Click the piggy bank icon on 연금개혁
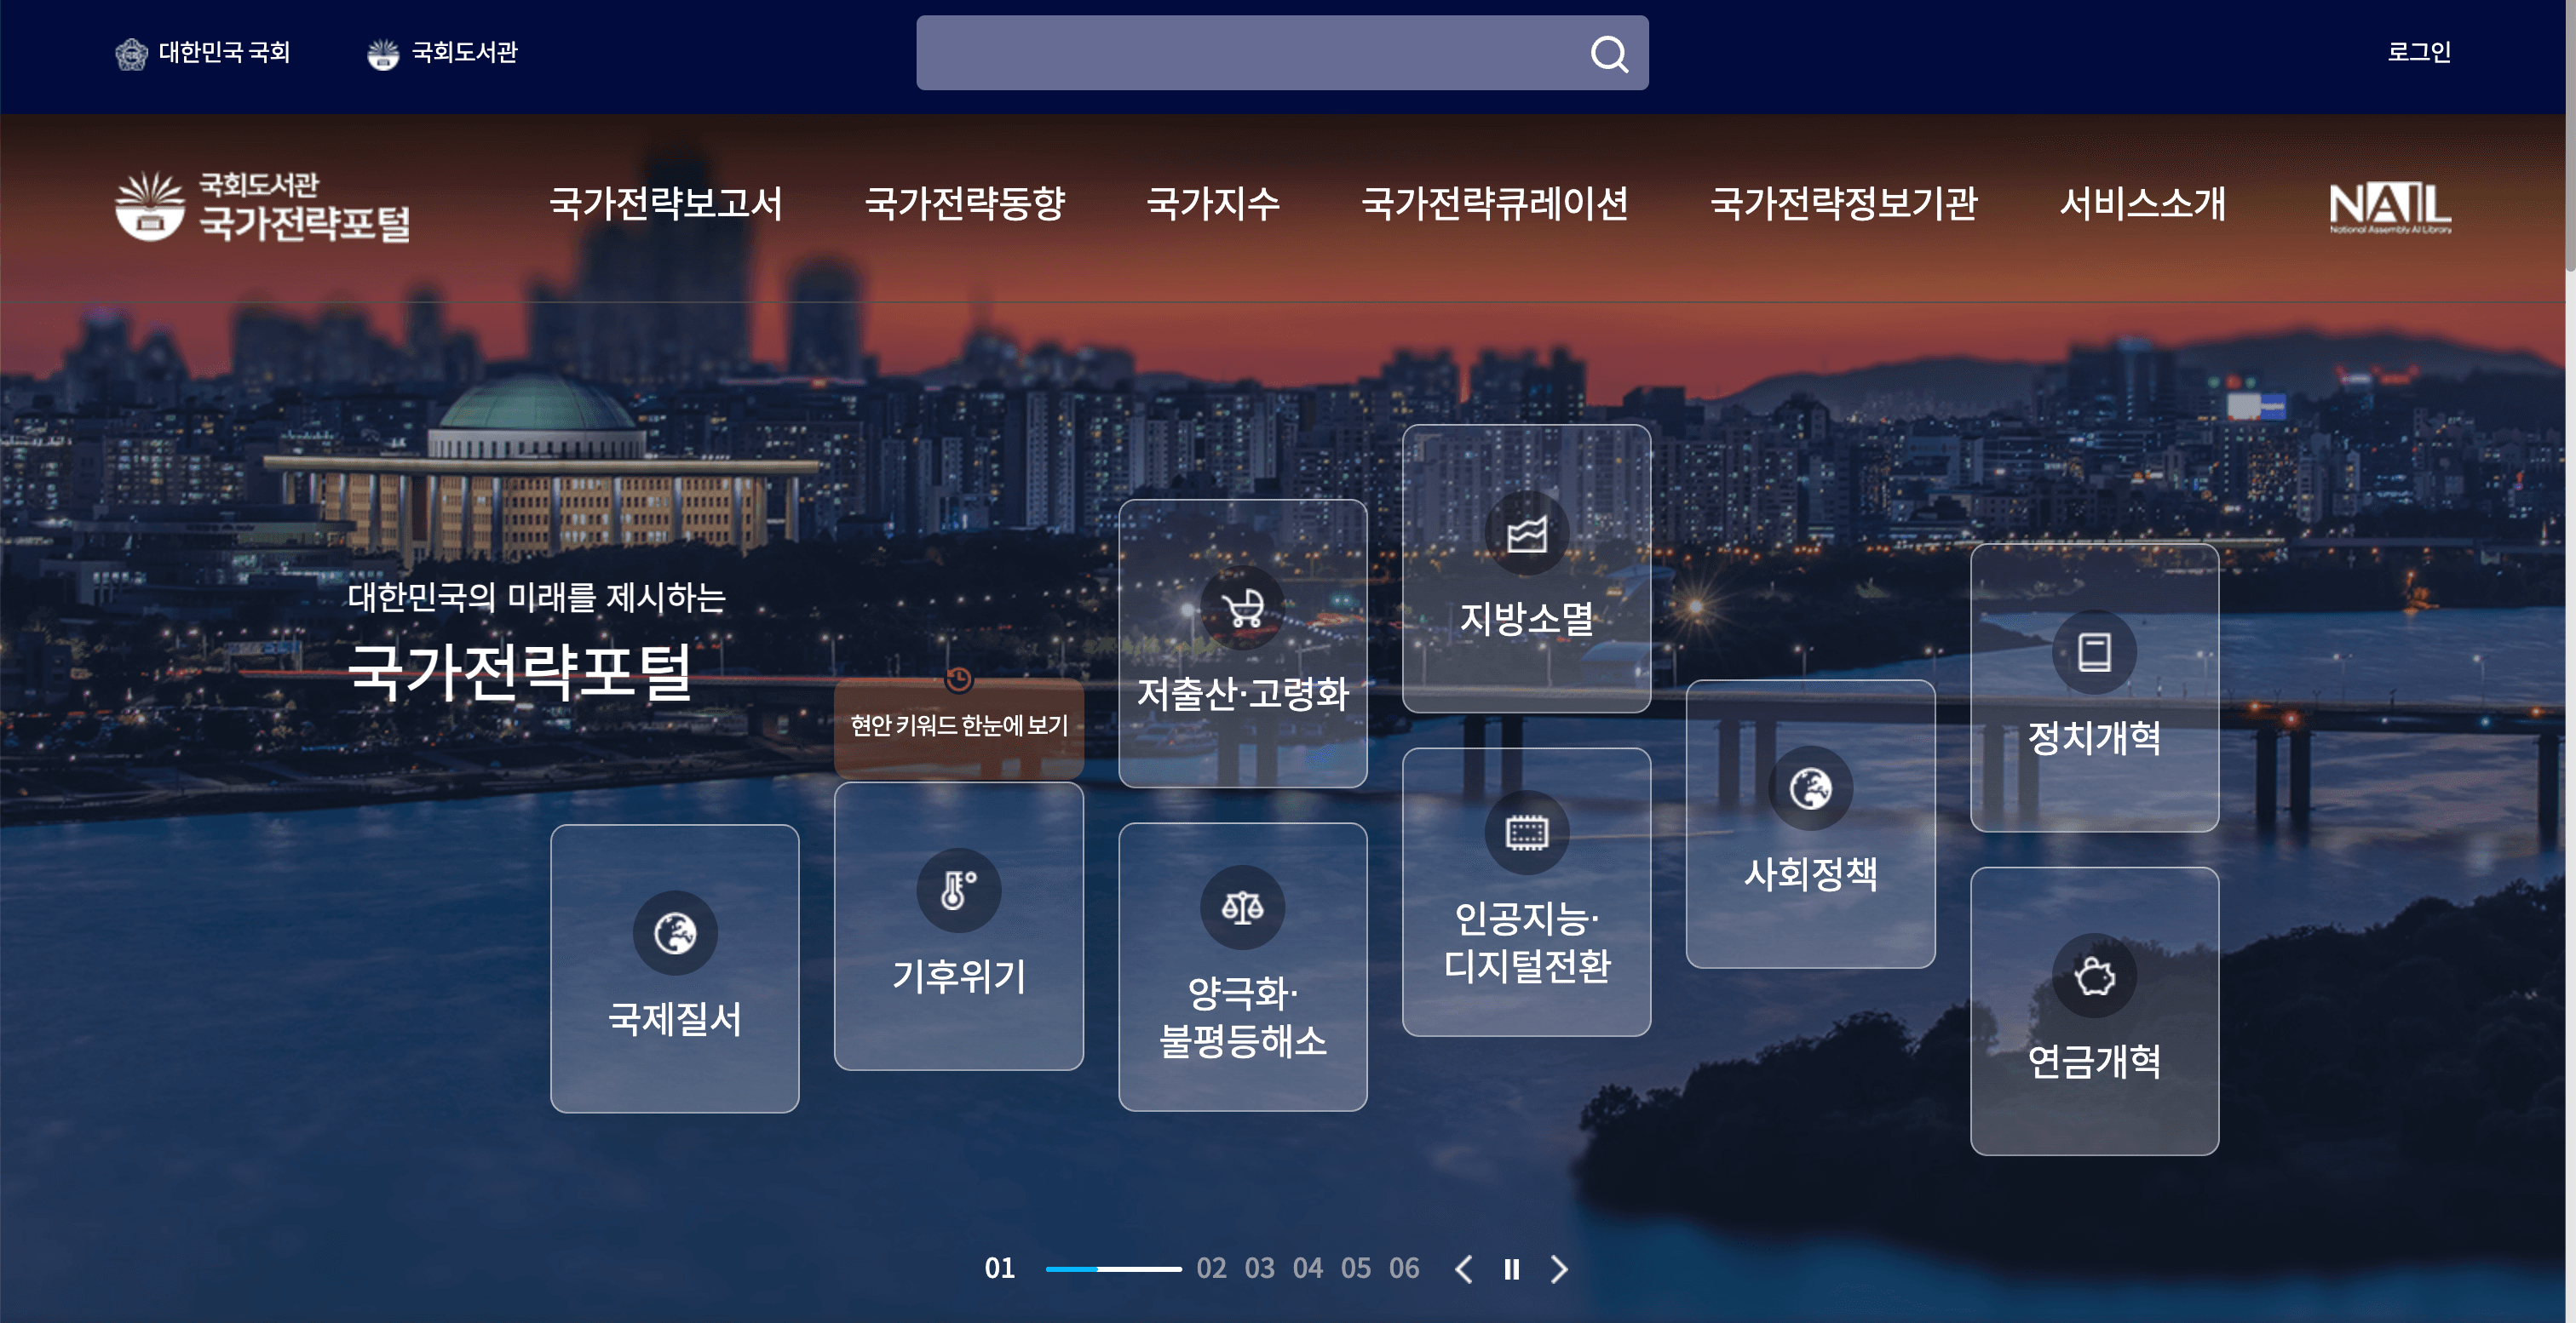The height and width of the screenshot is (1323, 2576). [x=2094, y=976]
